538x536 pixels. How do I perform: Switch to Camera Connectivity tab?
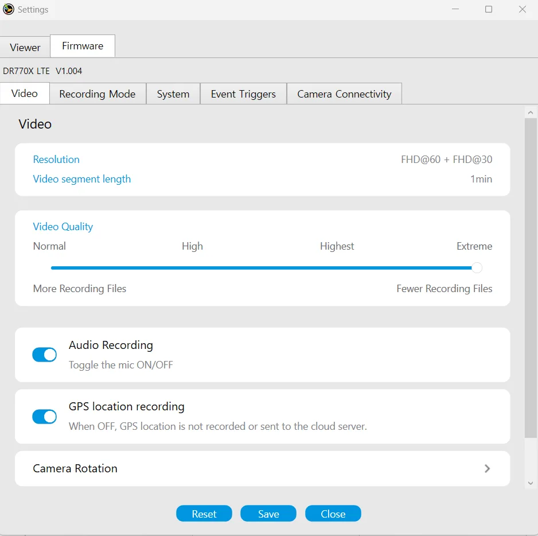344,94
